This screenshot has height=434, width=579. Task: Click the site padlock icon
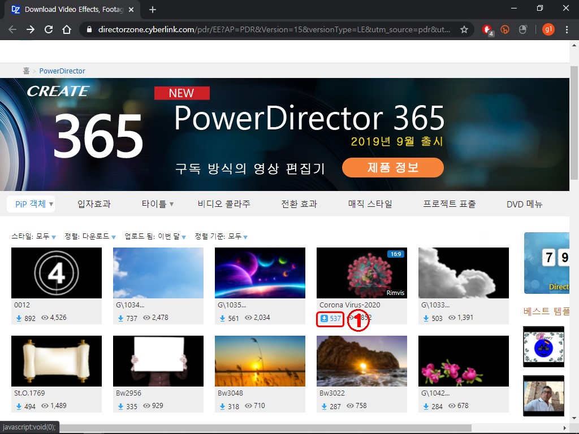point(89,29)
